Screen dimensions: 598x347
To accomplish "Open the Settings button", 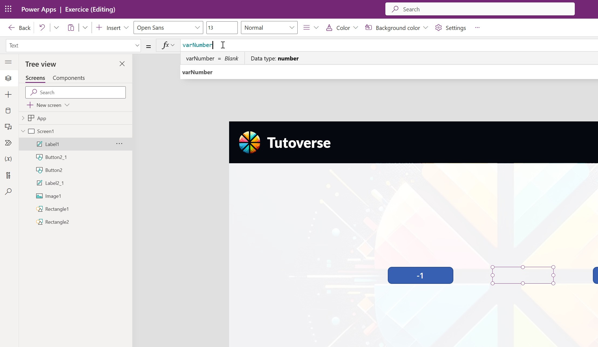I will click(450, 28).
